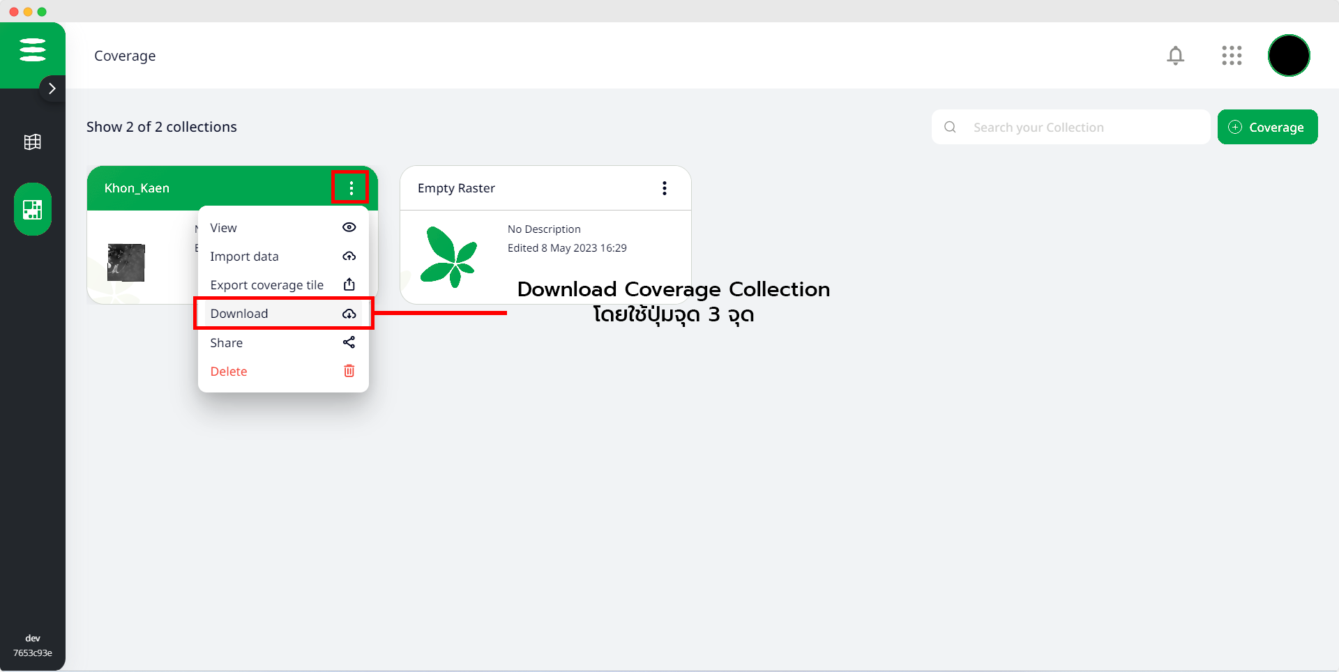
Task: Choose View from the context menu
Action: [283, 228]
